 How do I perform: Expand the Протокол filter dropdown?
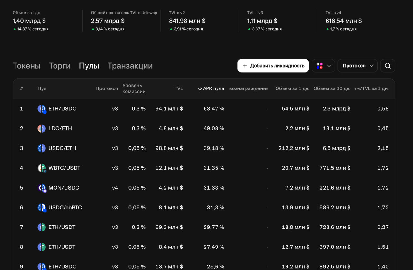point(358,66)
